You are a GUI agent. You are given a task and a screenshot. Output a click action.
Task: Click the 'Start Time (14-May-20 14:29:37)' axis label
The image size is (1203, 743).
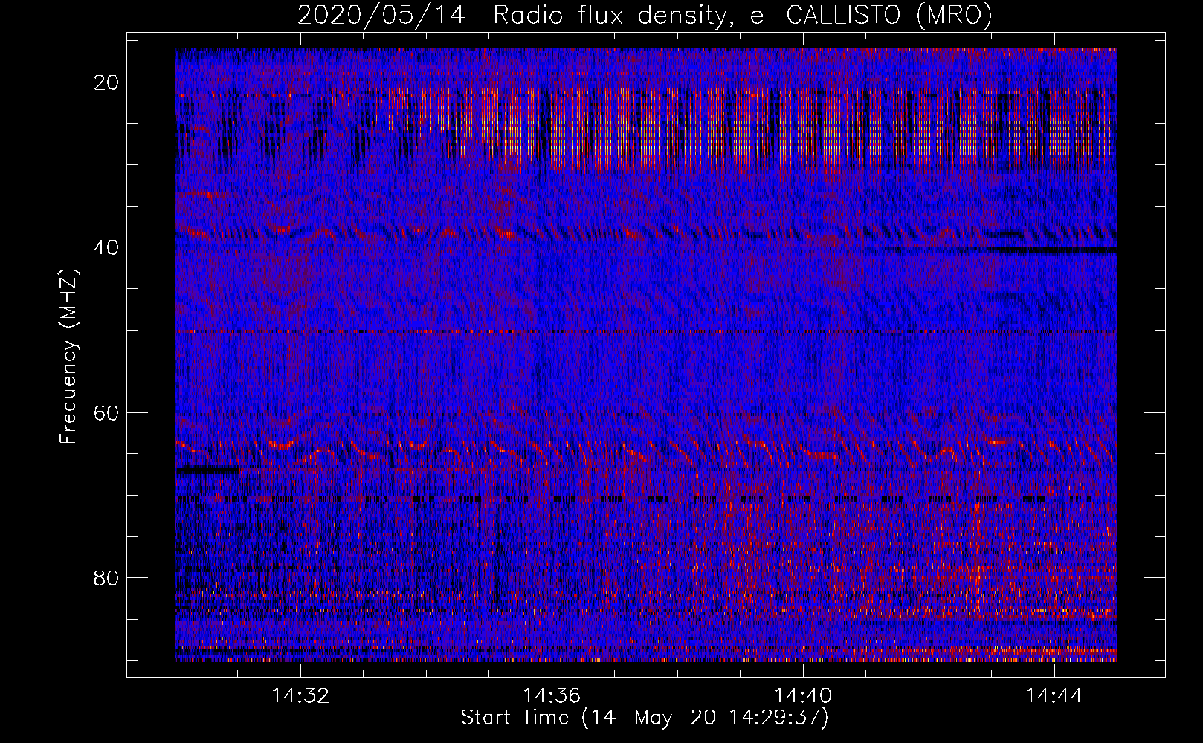pyautogui.click(x=645, y=718)
